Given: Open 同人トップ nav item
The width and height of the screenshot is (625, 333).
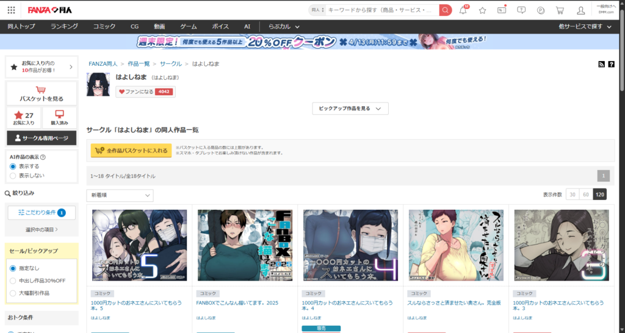Looking at the screenshot, I should pos(21,27).
